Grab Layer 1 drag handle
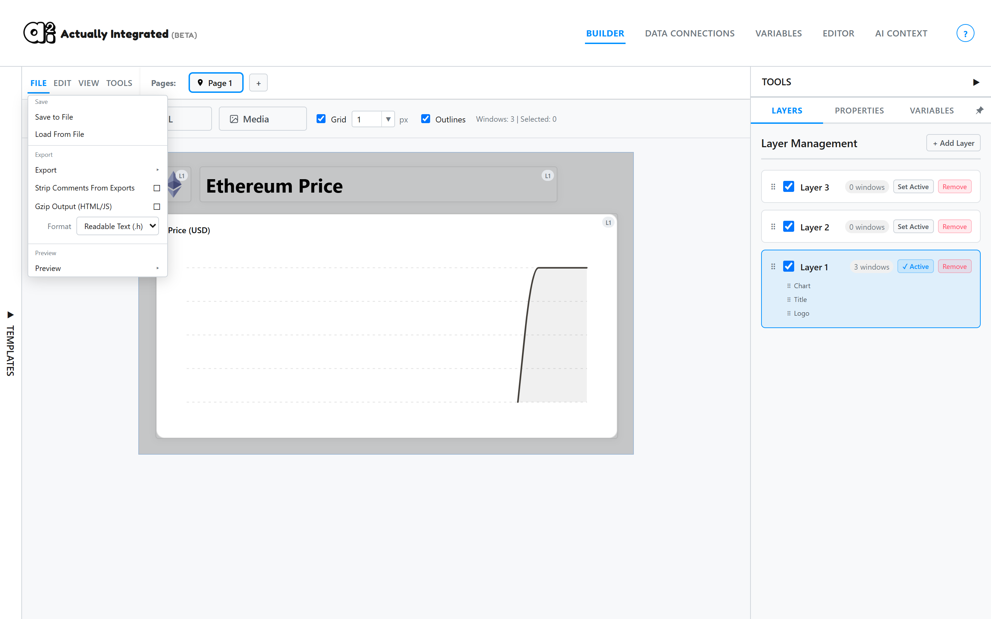This screenshot has height=619, width=991. [773, 267]
